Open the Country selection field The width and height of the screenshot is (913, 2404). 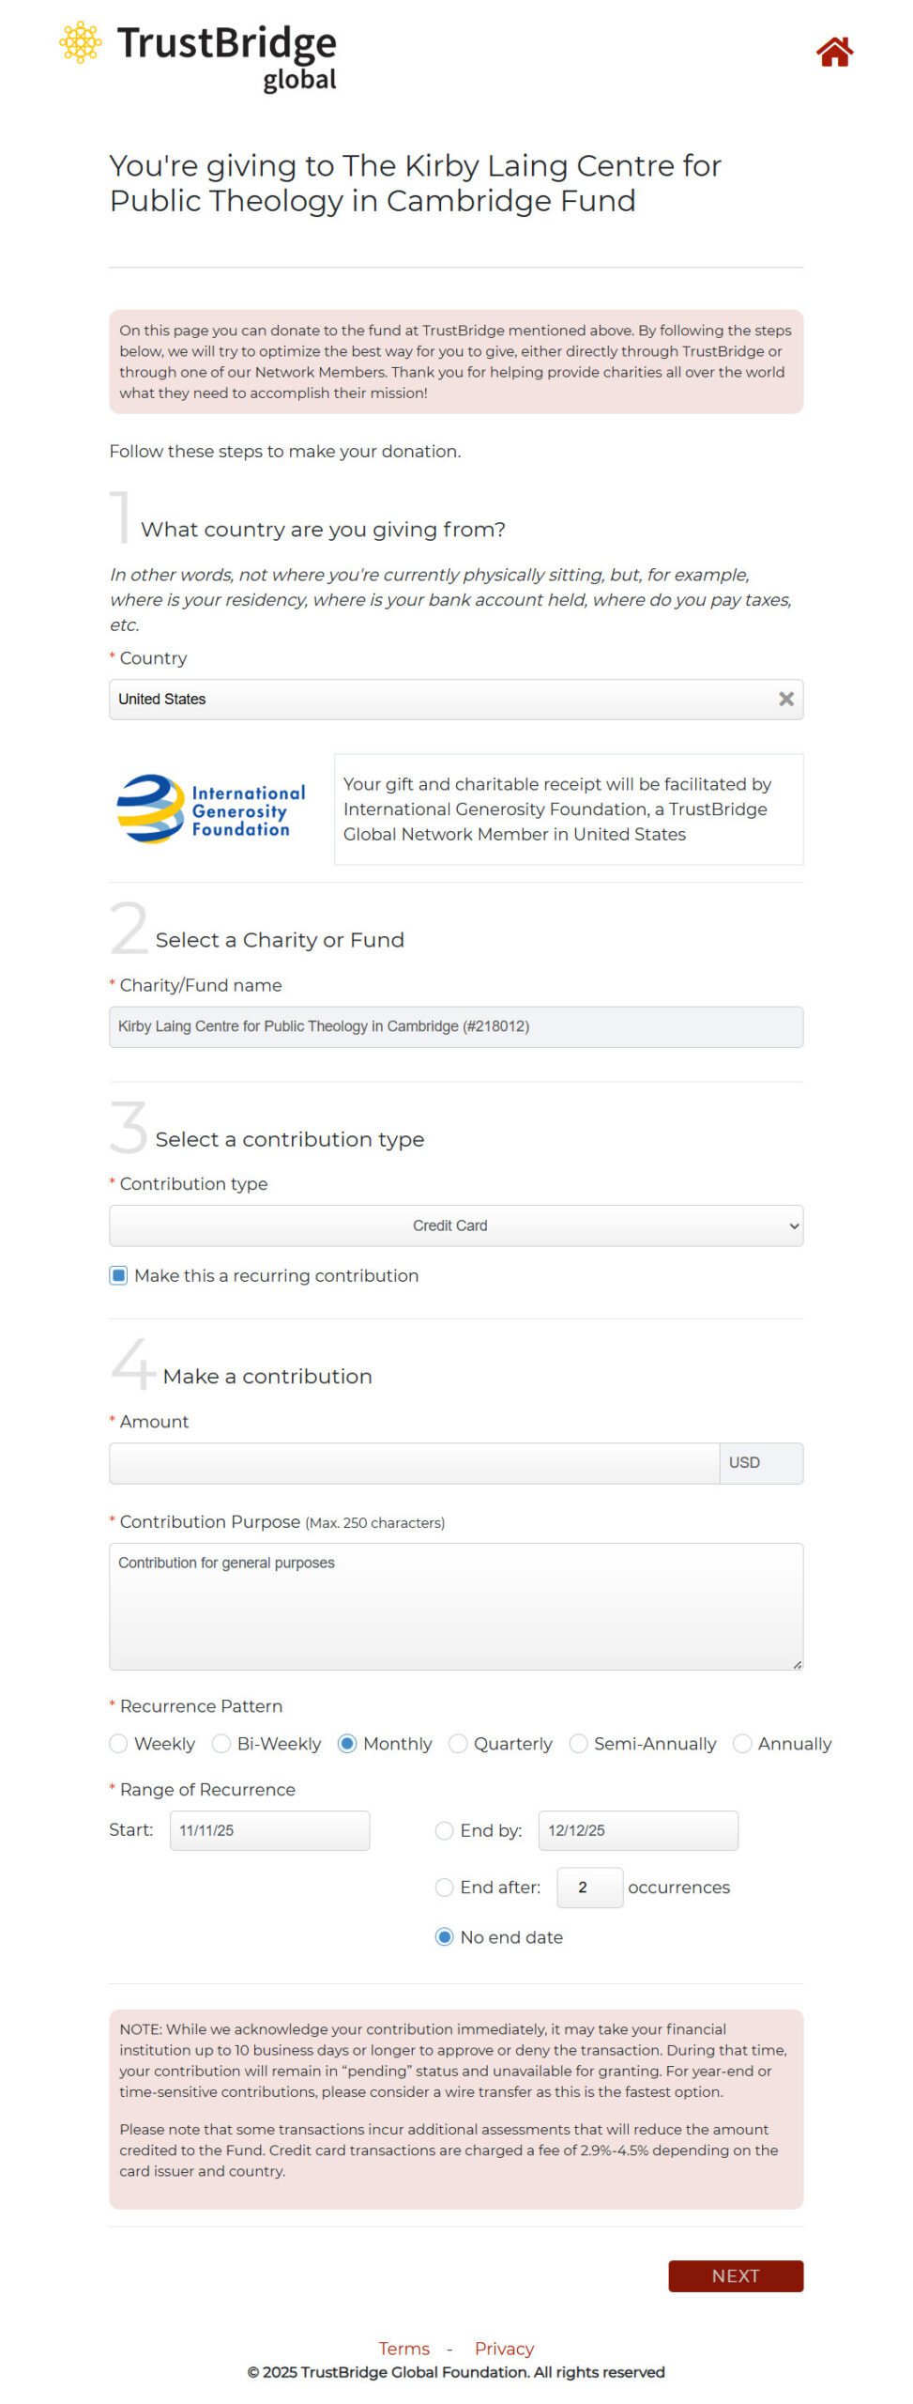[441, 699]
